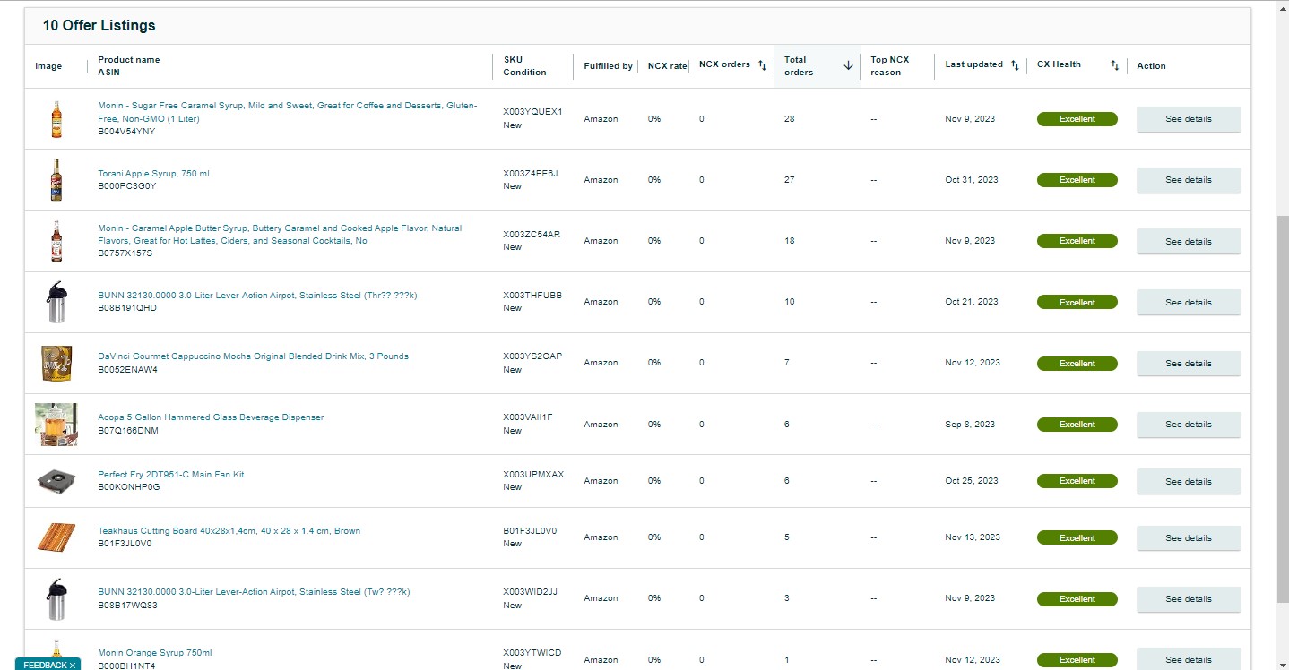1289x670 pixels.
Task: See details for Perfect Fry Fan Kit
Action: [1189, 481]
